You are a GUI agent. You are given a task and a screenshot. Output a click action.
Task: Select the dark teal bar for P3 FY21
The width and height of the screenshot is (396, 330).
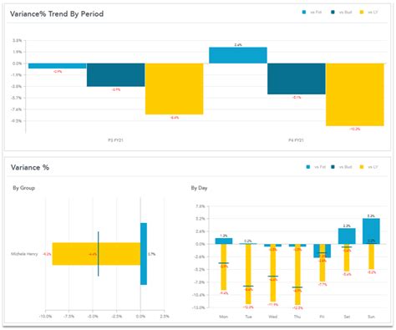click(115, 75)
